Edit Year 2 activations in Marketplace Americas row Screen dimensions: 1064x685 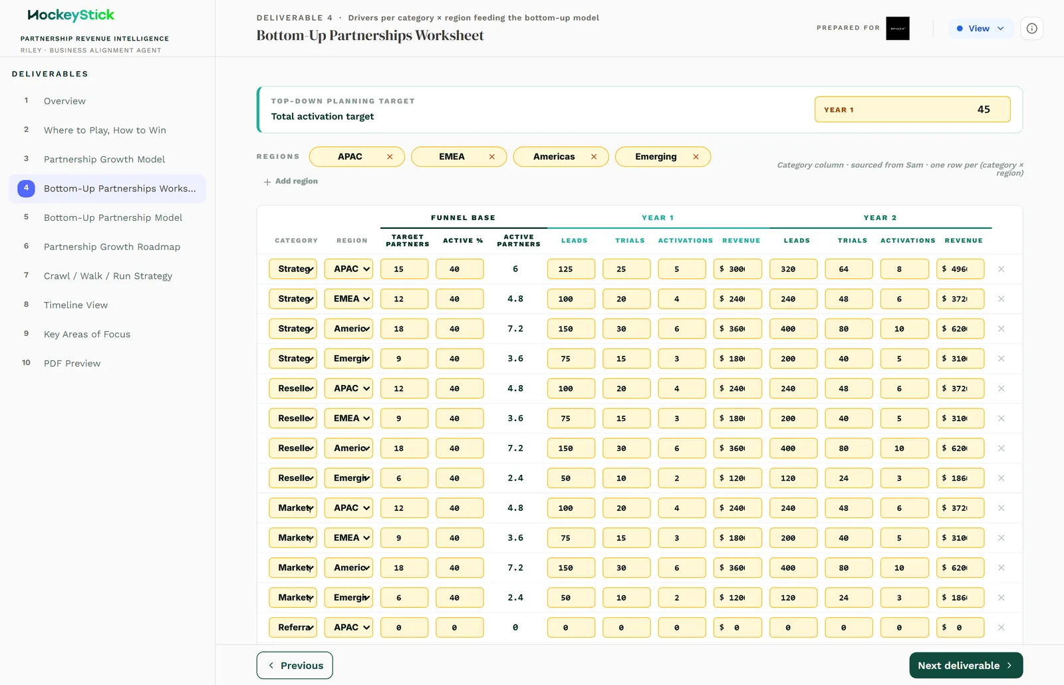(904, 568)
